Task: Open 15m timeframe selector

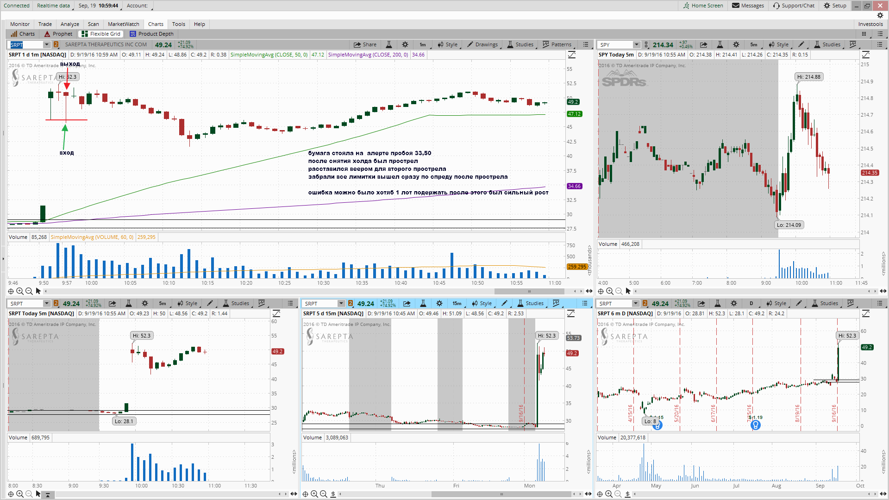Action: pos(457,303)
